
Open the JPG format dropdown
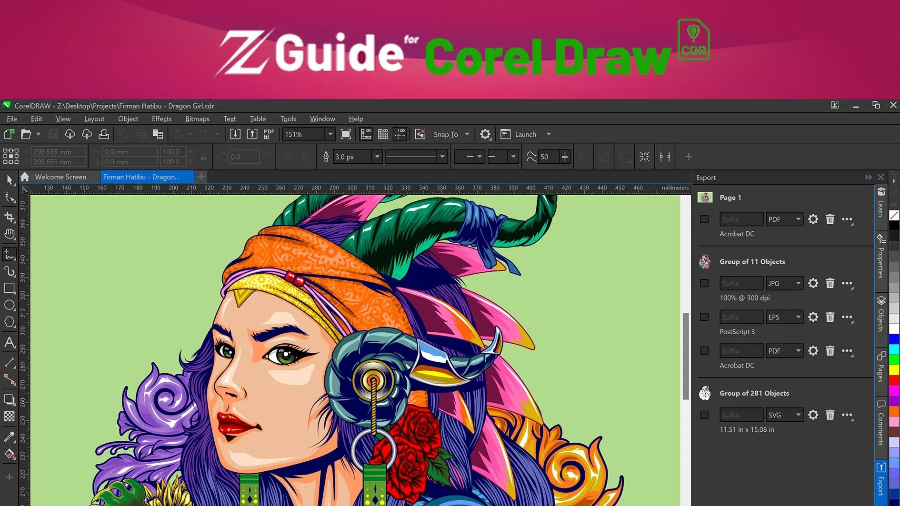point(784,283)
